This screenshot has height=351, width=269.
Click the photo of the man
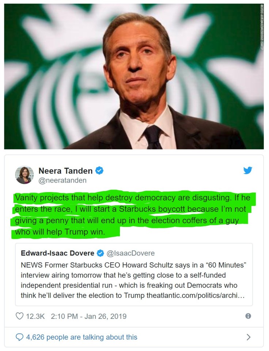134,76
